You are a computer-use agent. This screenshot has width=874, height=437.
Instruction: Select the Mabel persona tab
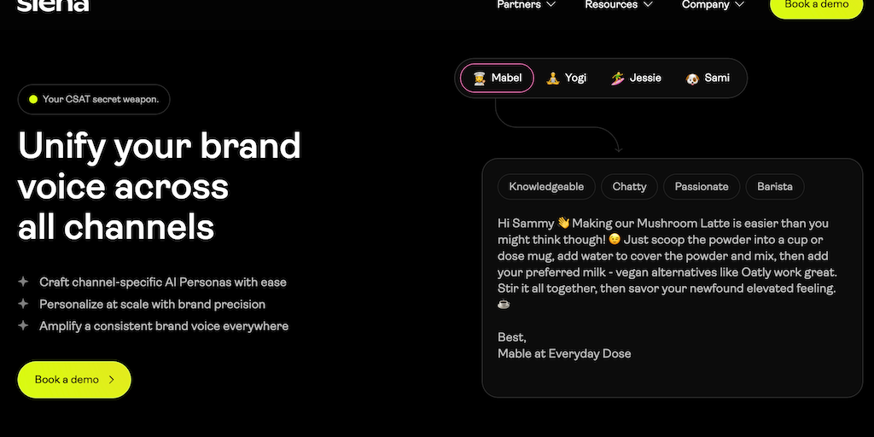pyautogui.click(x=497, y=79)
